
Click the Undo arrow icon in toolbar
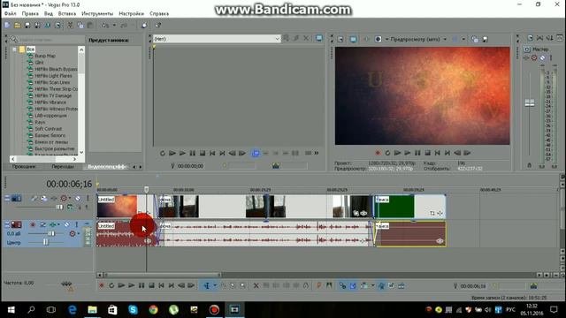[x=105, y=26]
